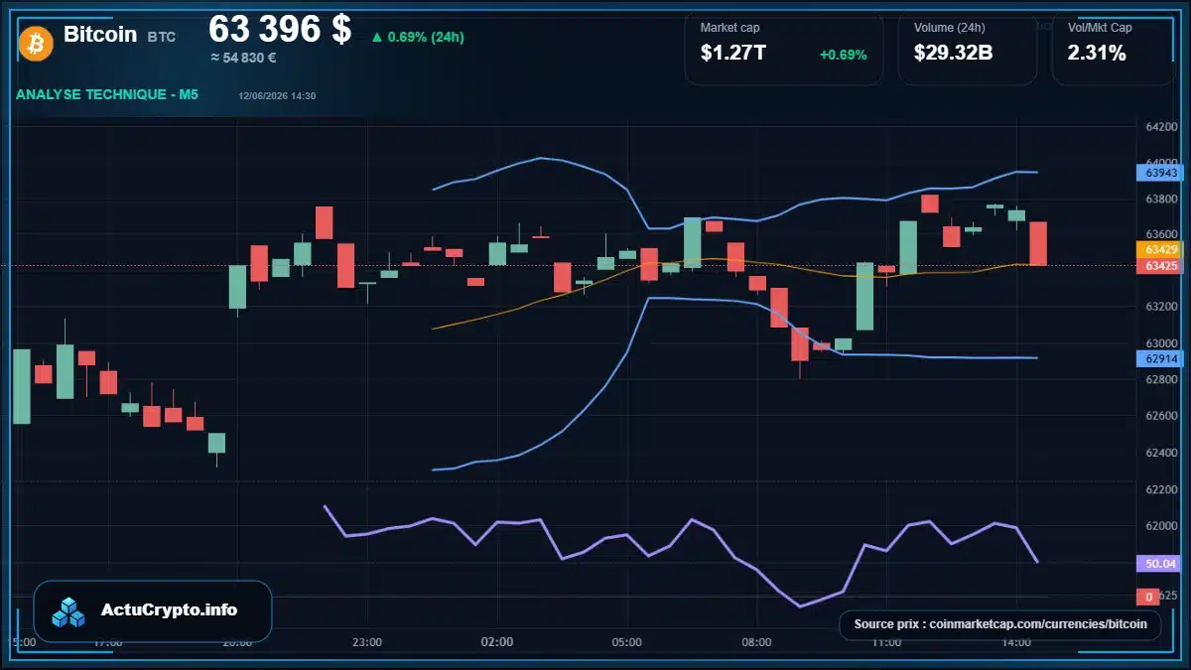The image size is (1191, 670).
Task: Click the orange 63429 moving average label
Action: [x=1161, y=249]
